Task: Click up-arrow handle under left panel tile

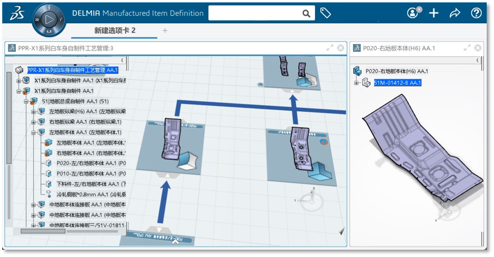Action: click(167, 175)
